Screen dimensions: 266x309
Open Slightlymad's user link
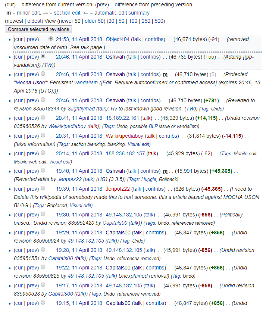(x=81, y=109)
